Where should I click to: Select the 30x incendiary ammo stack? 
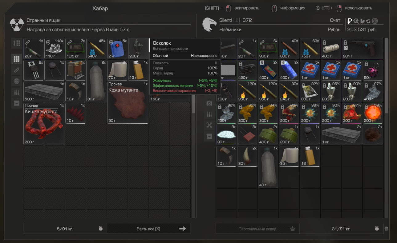(x=289, y=92)
